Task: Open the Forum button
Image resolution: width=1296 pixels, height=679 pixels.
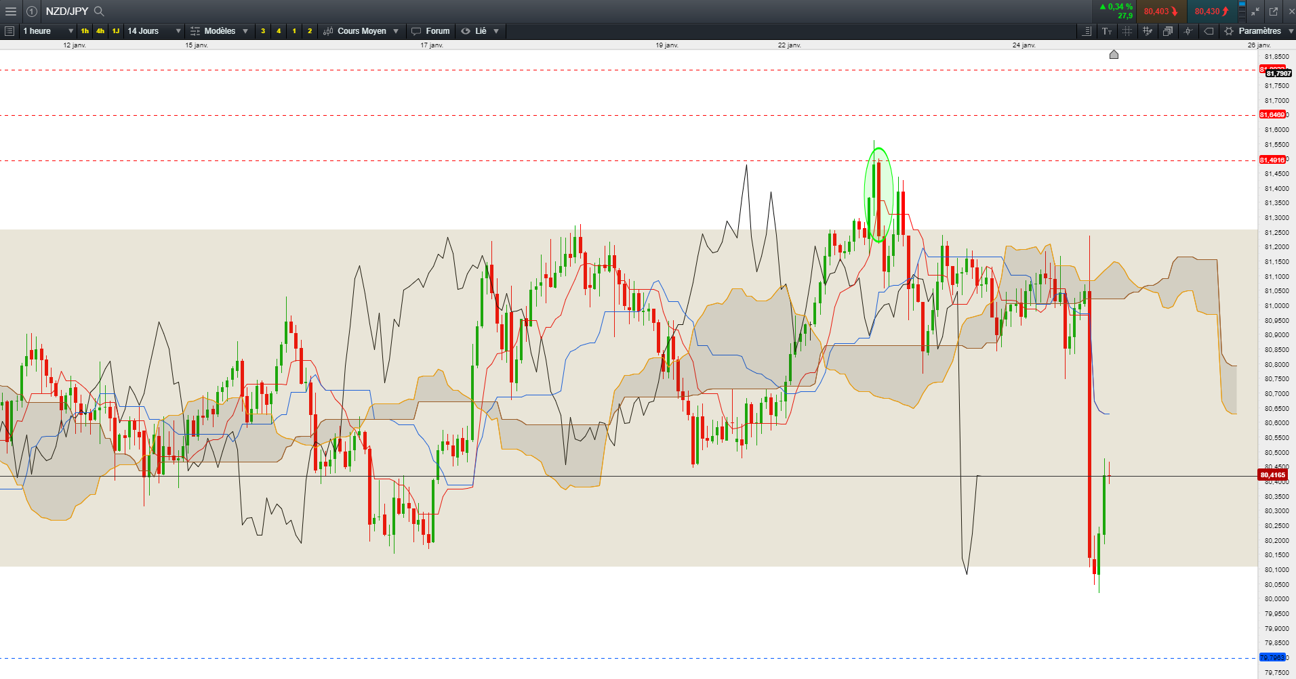Action: [431, 31]
